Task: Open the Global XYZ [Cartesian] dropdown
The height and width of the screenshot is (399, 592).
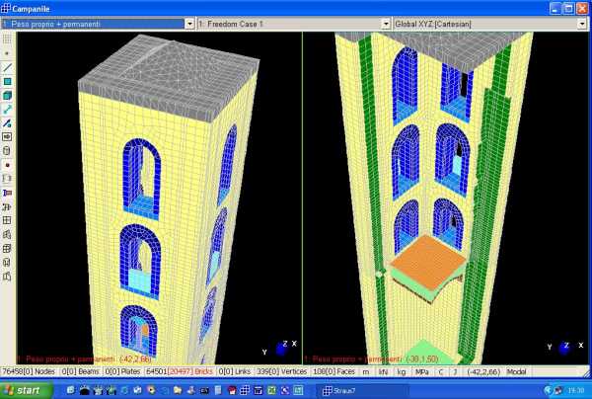Action: pyautogui.click(x=582, y=22)
